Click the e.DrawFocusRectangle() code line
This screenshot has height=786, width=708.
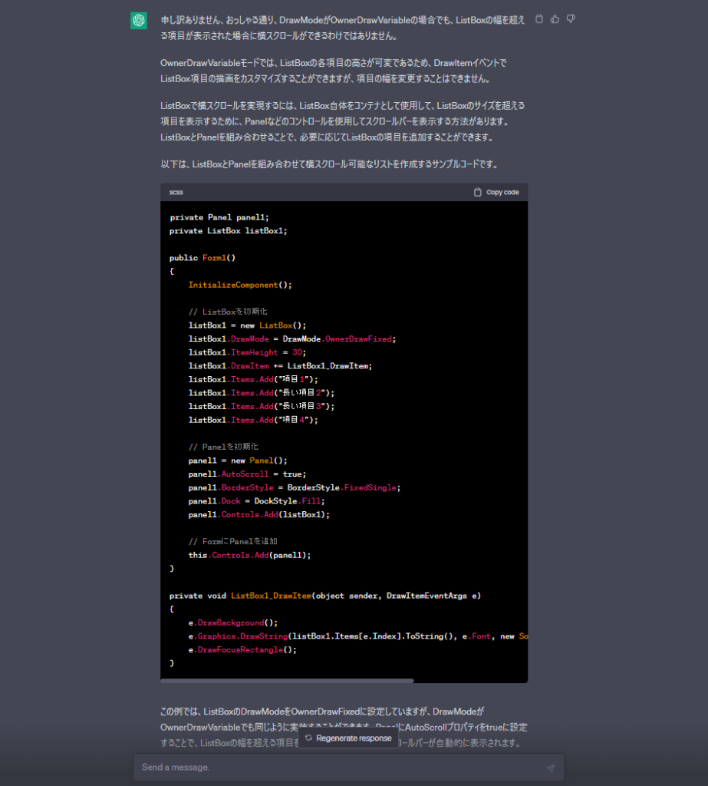coord(242,649)
